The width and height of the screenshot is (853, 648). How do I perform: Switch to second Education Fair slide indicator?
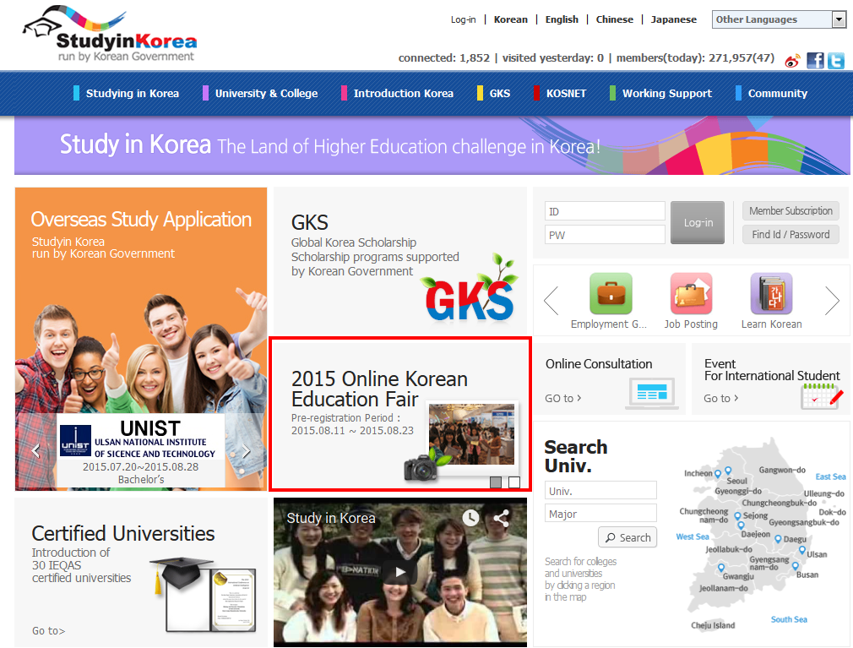click(x=514, y=482)
